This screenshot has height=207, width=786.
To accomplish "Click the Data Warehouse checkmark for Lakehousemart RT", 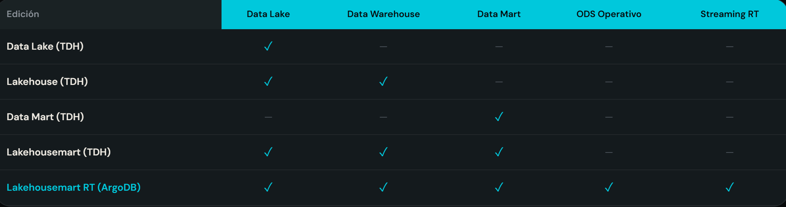I will (383, 187).
